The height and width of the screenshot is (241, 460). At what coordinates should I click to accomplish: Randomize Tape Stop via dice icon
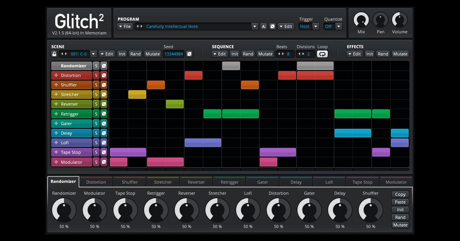coord(104,152)
